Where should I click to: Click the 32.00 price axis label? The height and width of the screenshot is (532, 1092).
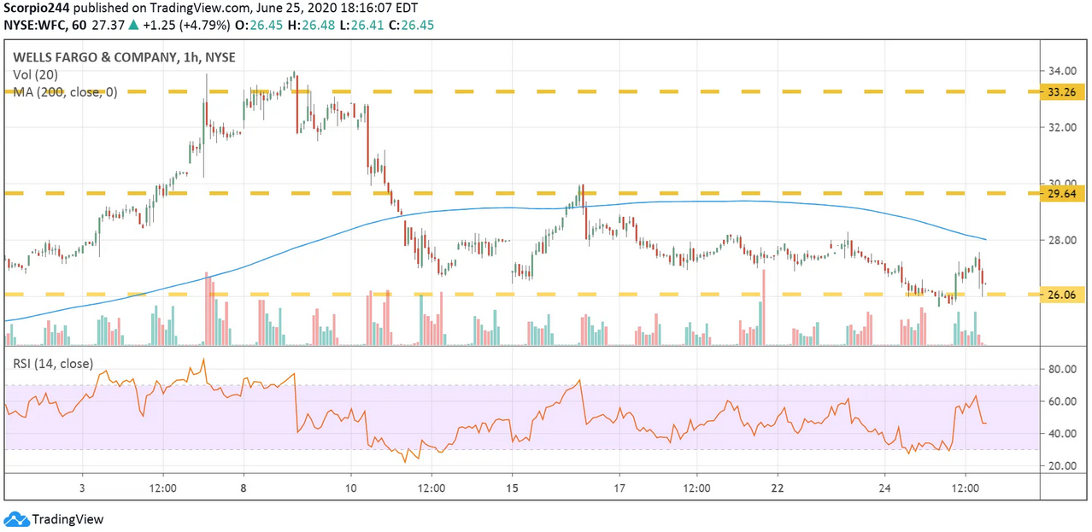click(x=1061, y=127)
